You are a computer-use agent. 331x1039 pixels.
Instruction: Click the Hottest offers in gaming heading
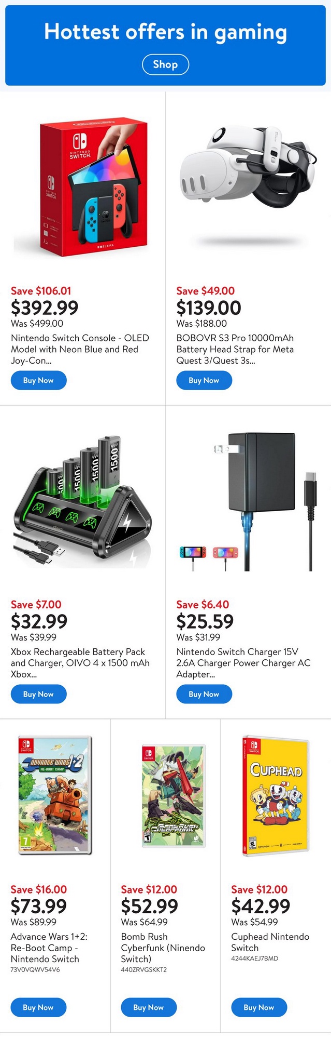coord(165,32)
